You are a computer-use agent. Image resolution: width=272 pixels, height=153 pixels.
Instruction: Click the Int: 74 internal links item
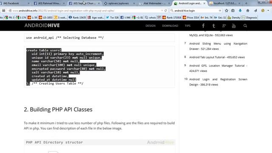[x=207, y=17]
